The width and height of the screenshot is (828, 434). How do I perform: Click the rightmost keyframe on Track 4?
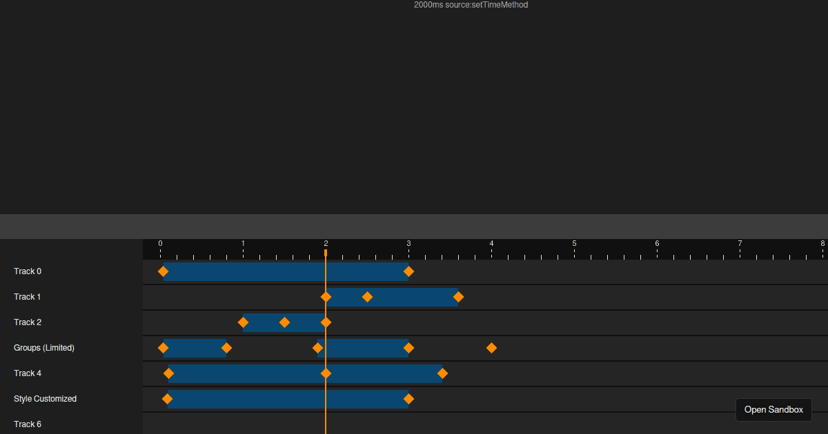coord(443,373)
